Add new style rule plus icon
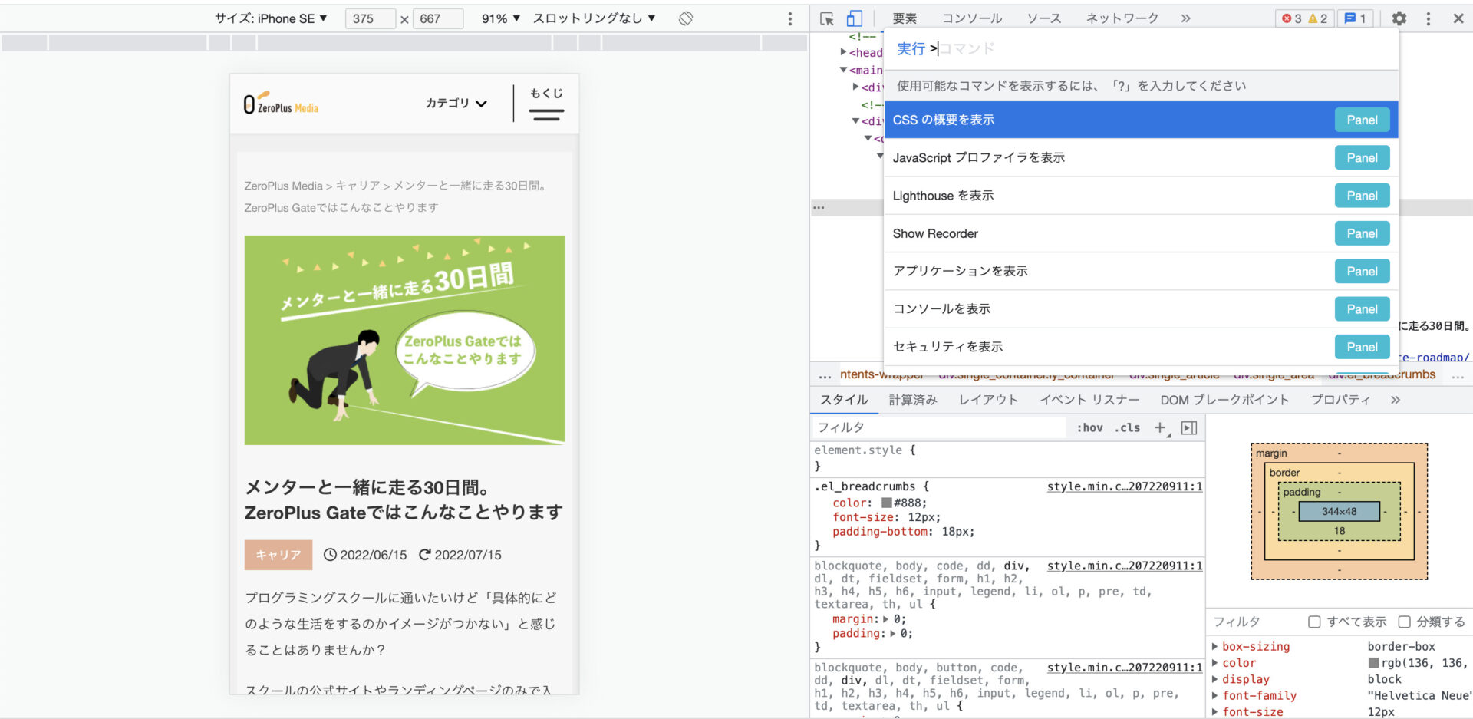This screenshot has width=1473, height=719. coord(1161,428)
